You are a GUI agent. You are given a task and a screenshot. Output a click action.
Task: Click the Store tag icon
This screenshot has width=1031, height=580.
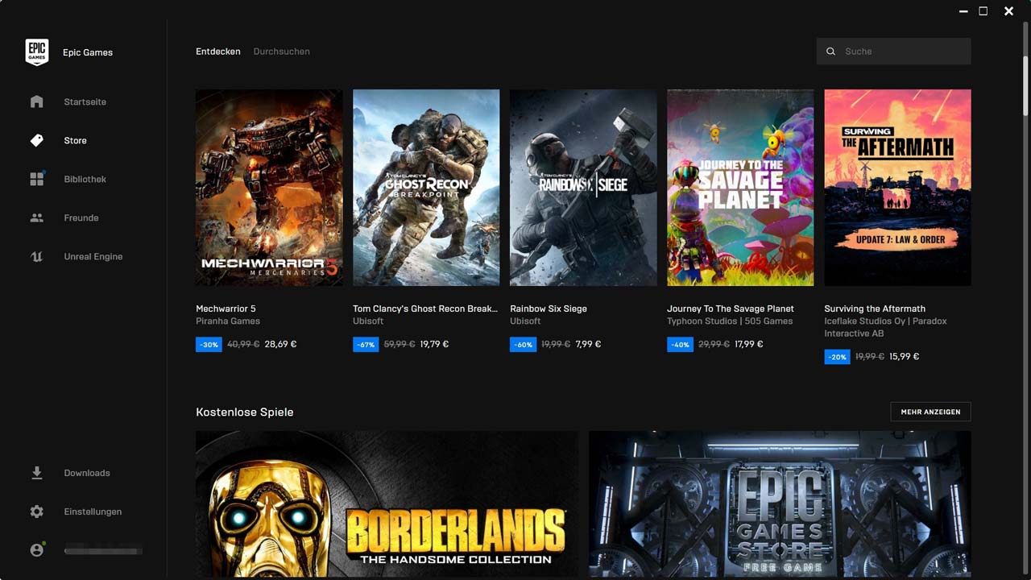(36, 140)
